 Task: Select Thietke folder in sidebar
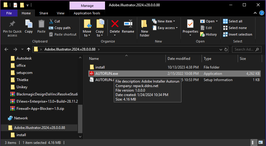pyautogui.click(x=22, y=80)
